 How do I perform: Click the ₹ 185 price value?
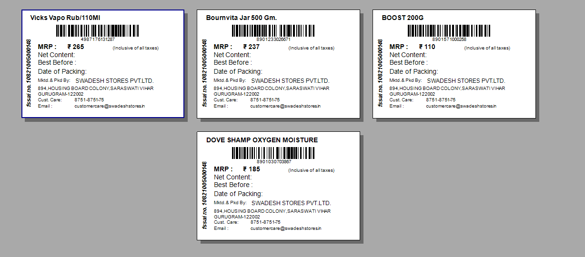(252, 169)
